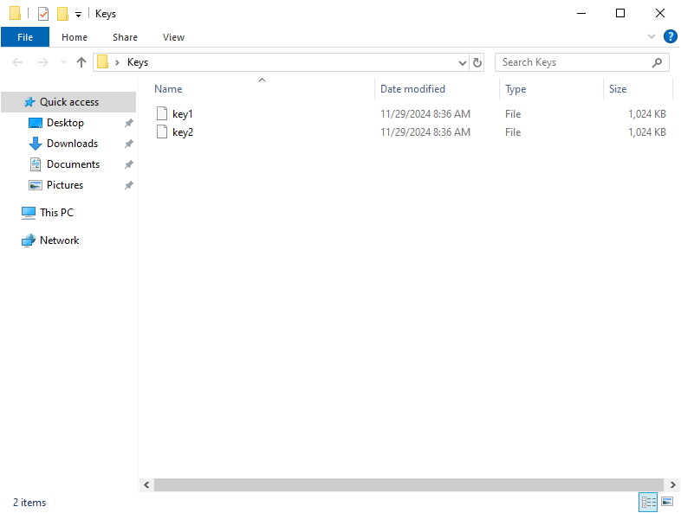Click the Properties quick access toolbar icon
681x513 pixels.
click(43, 14)
